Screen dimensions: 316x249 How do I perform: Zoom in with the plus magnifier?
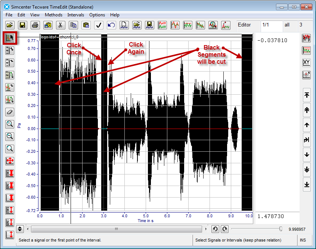(10, 124)
